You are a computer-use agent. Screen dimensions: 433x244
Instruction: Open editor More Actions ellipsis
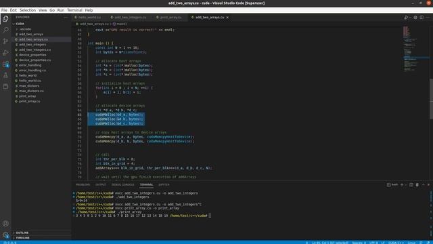[428, 18]
